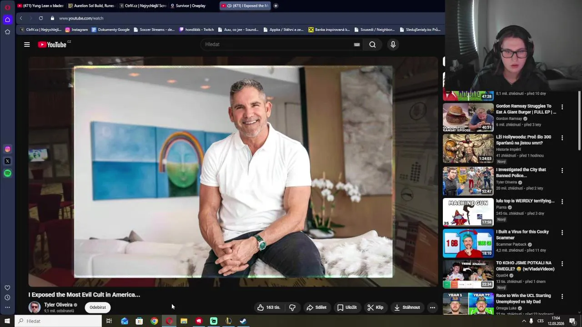
Task: Open Banka inspirovaná bookmark
Action: [x=329, y=30]
